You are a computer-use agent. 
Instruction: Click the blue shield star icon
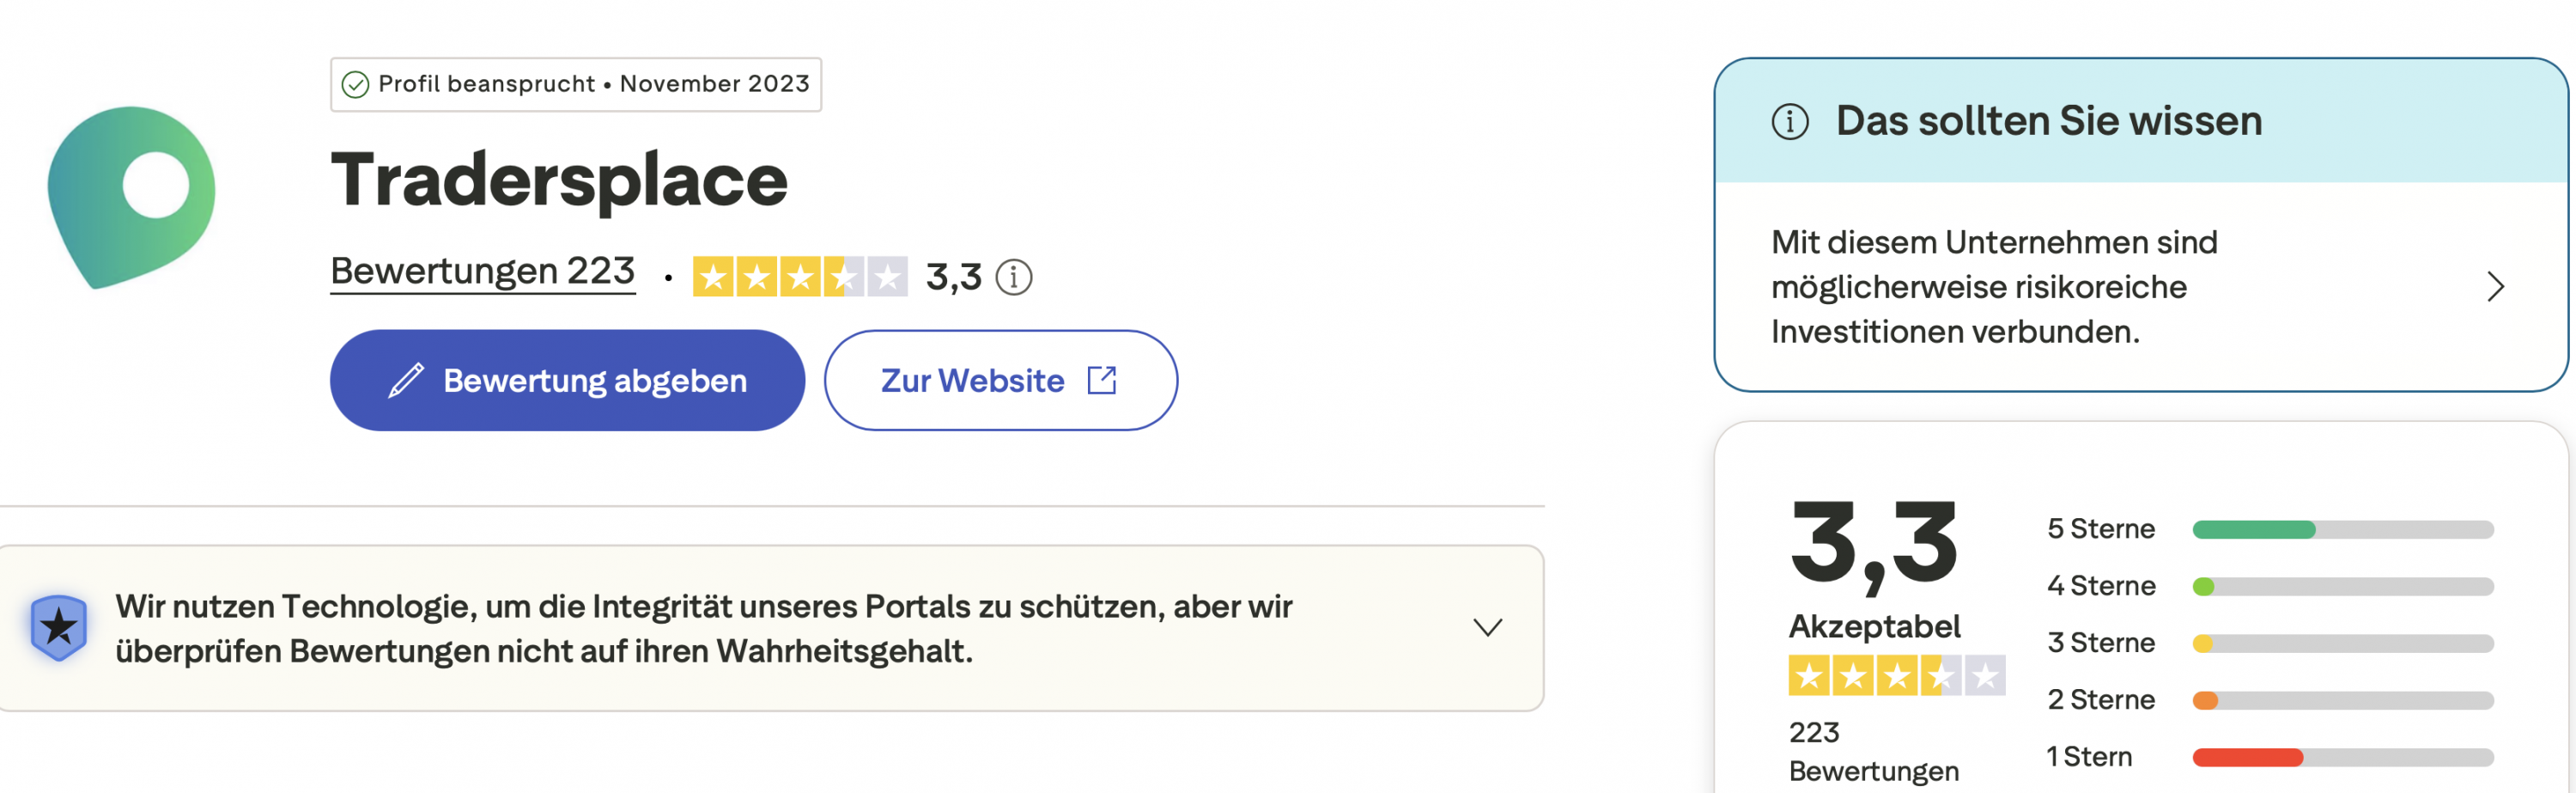[59, 628]
